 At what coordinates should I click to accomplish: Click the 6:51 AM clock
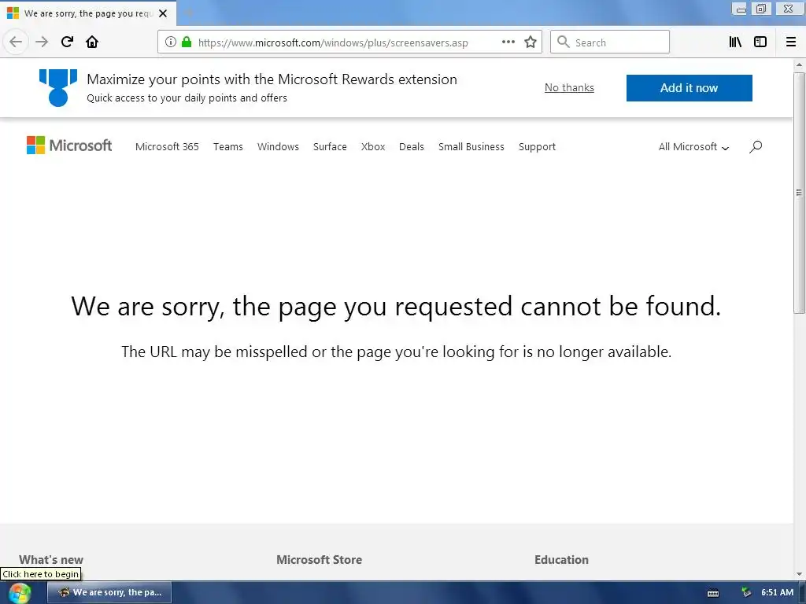pos(777,592)
